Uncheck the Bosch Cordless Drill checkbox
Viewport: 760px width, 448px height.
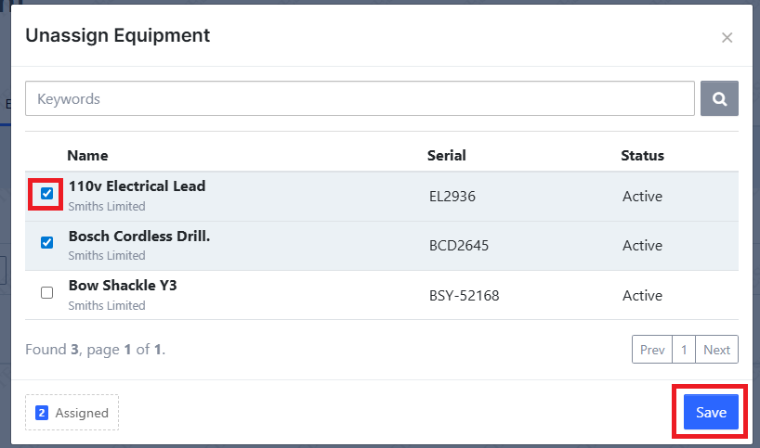(47, 242)
